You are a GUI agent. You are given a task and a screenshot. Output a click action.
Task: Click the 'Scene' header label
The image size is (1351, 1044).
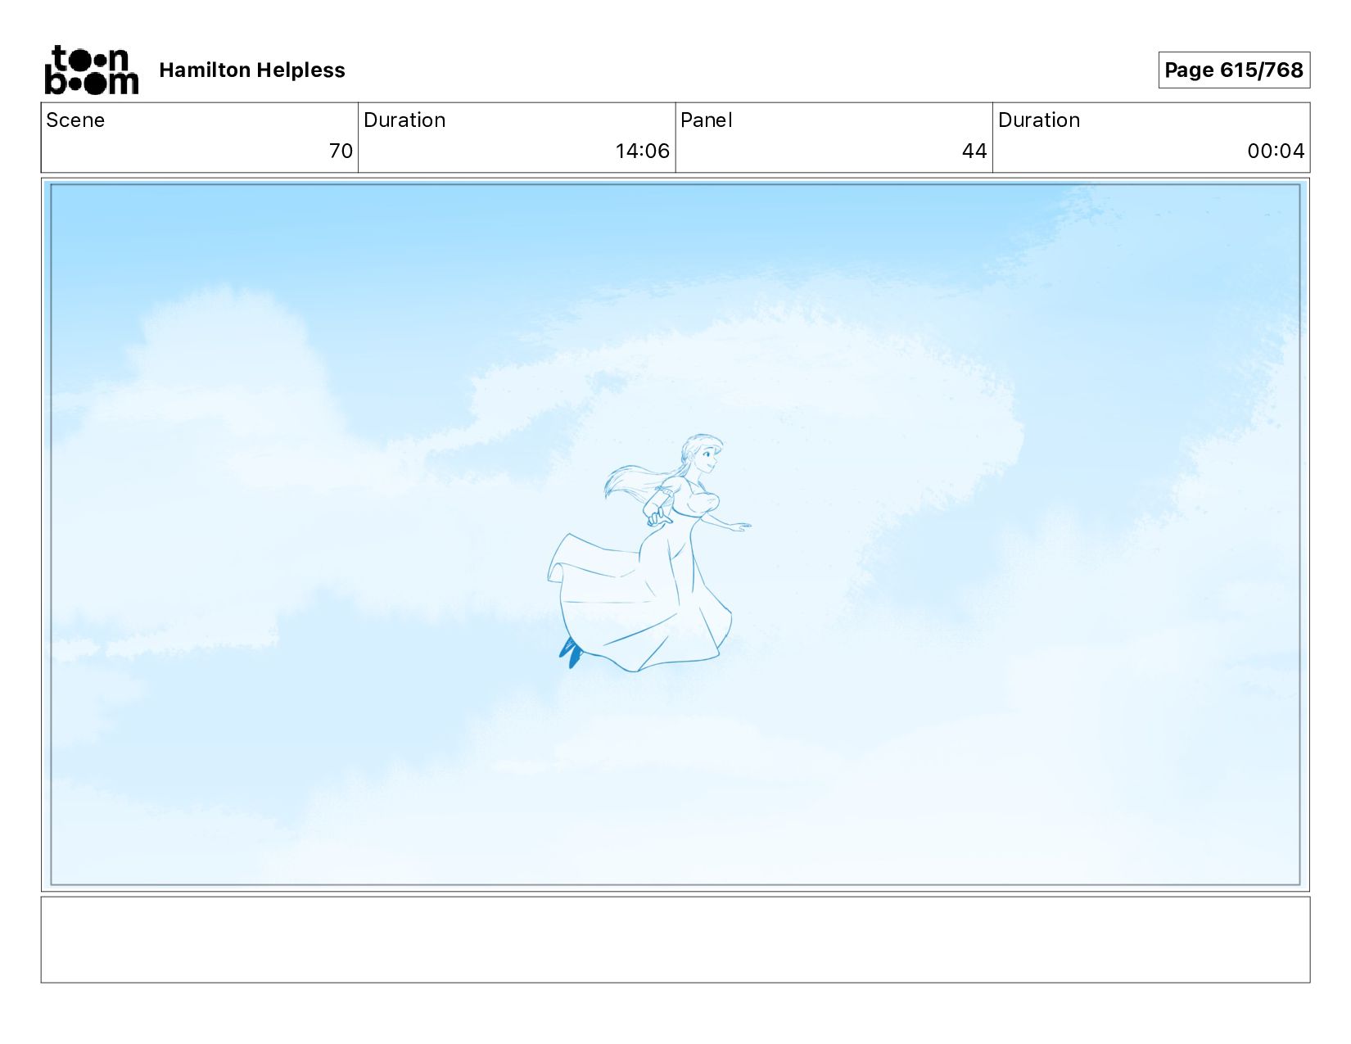(x=75, y=120)
